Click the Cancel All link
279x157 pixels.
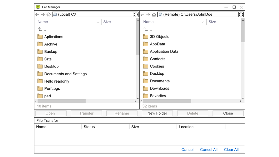tap(209, 150)
